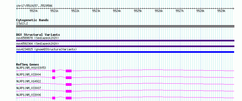Click the small exon of NM_033006
Viewport: 242px width, 101px height.
(54, 98)
